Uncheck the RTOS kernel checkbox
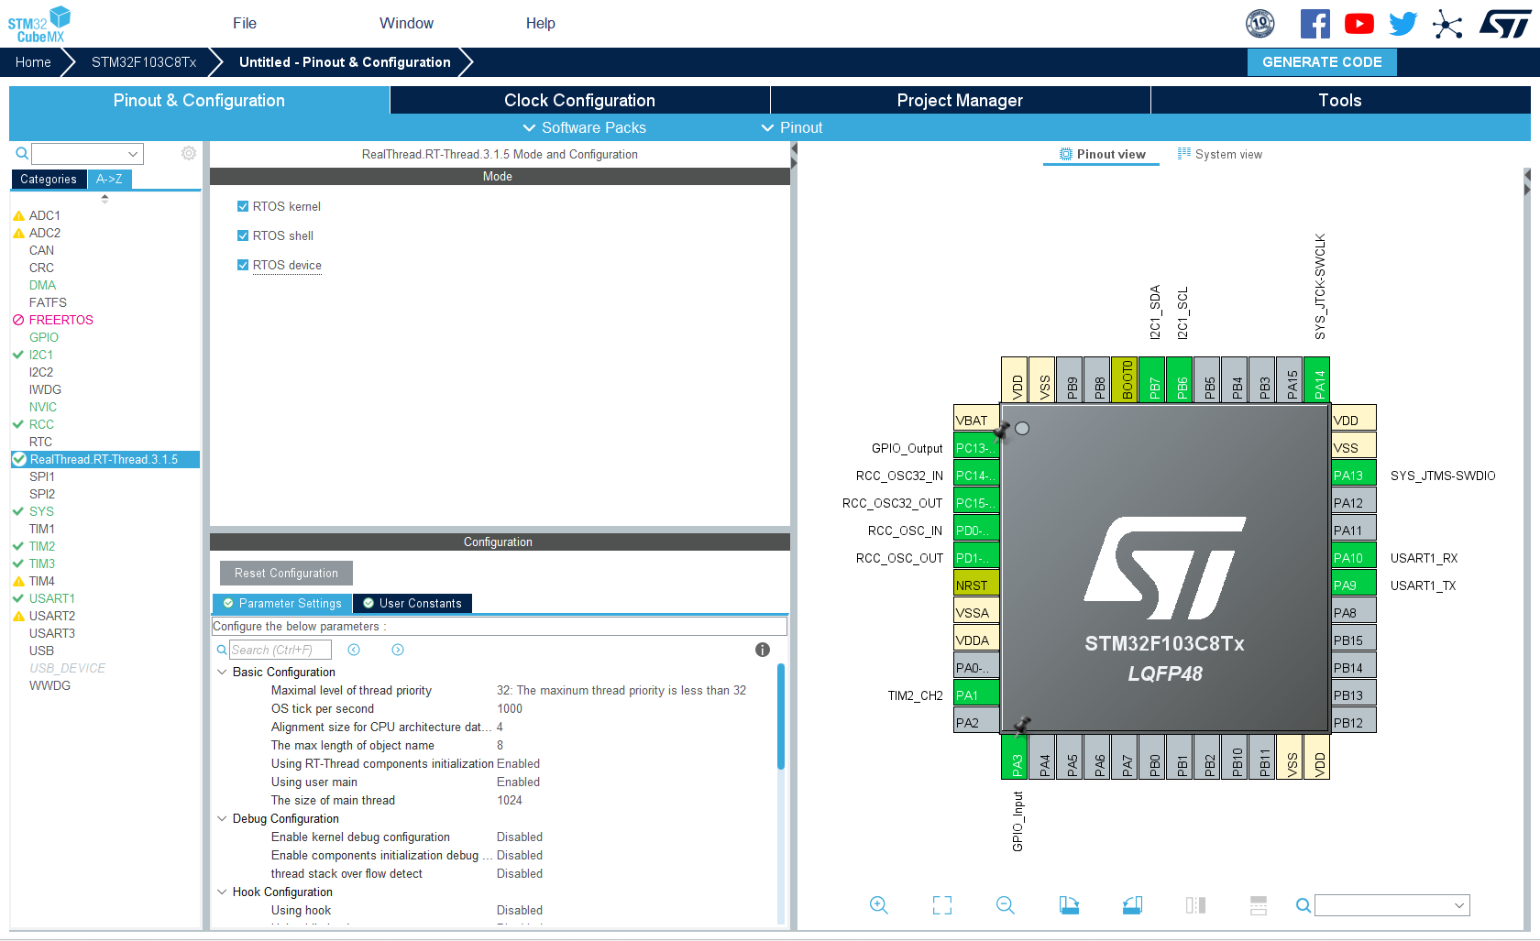 click(243, 206)
